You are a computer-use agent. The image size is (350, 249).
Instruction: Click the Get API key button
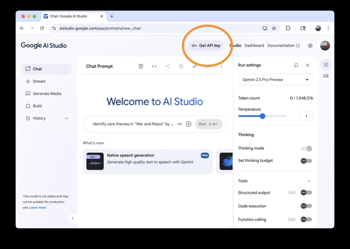click(x=206, y=45)
